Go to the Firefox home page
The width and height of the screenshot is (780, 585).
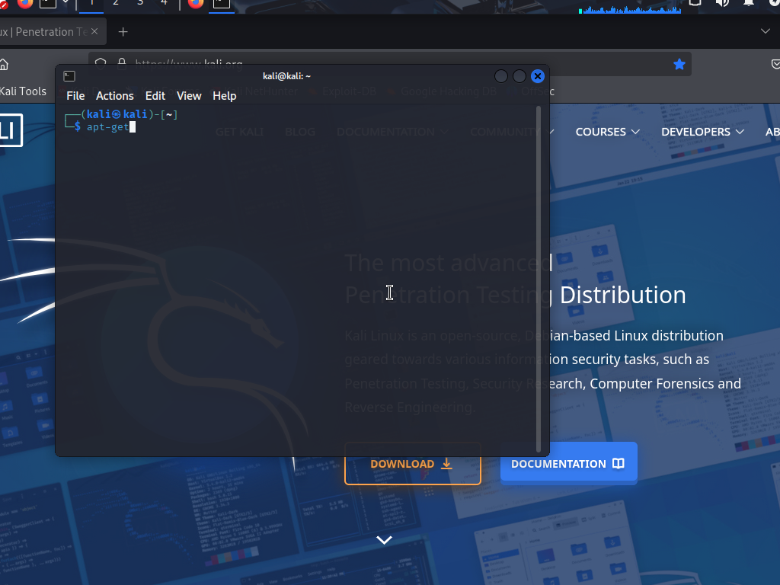click(4, 65)
